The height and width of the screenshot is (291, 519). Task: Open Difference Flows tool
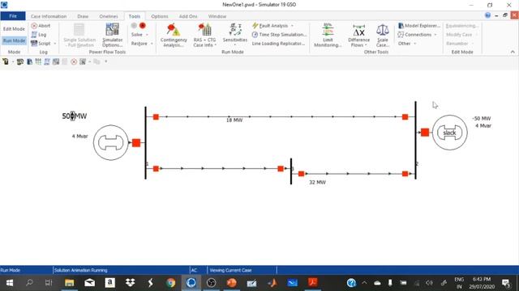tap(358, 35)
